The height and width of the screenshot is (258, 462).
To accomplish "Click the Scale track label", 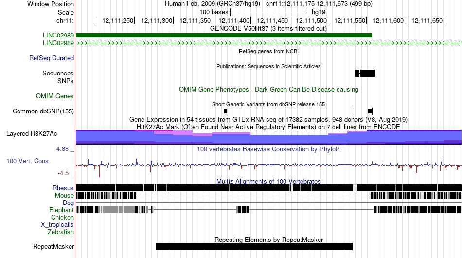I will coord(66,12).
